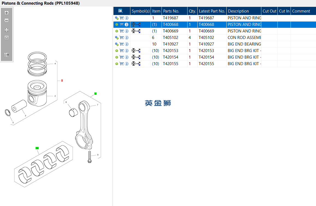Click the supersession symbol for T420153
316x206 pixels.
(136, 51)
